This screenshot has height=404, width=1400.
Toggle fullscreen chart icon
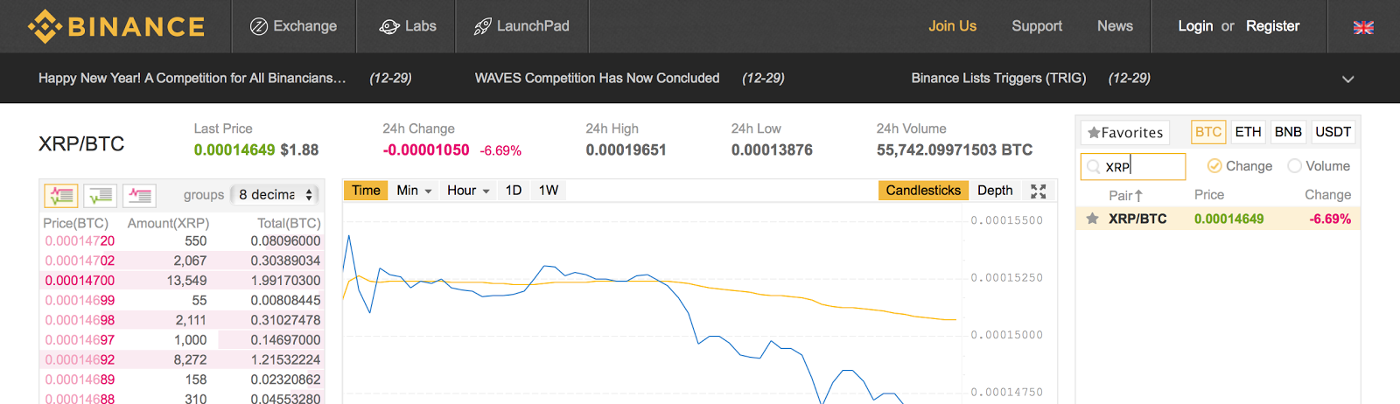(x=1039, y=191)
